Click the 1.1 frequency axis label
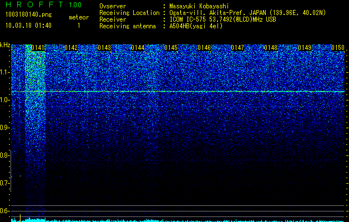The width and height of the screenshot is (349, 222). [x=4, y=72]
